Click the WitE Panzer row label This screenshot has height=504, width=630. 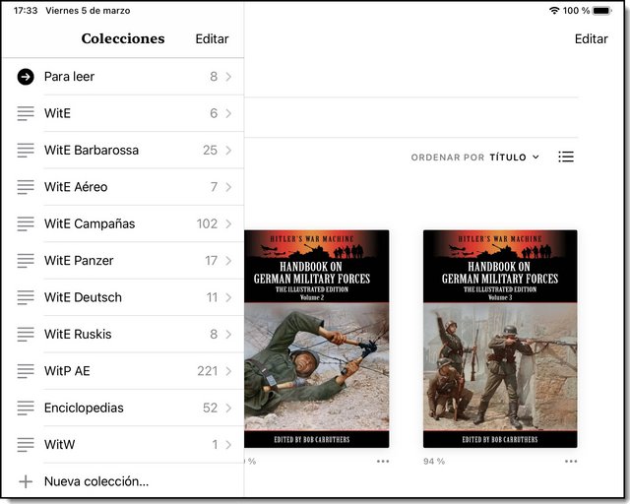[x=79, y=261]
